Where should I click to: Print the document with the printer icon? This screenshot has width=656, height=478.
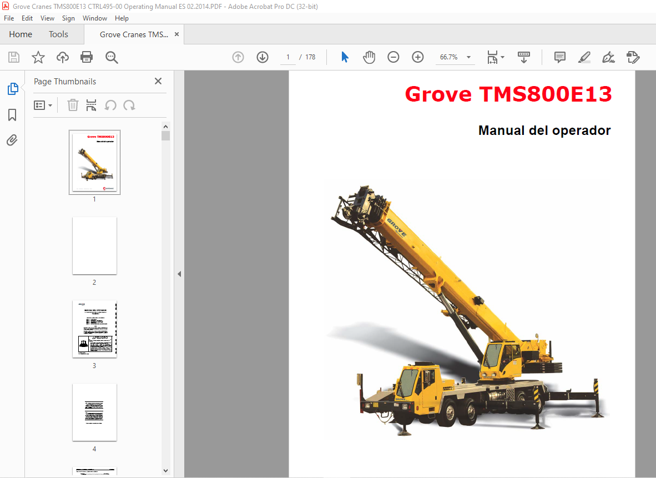(x=87, y=57)
